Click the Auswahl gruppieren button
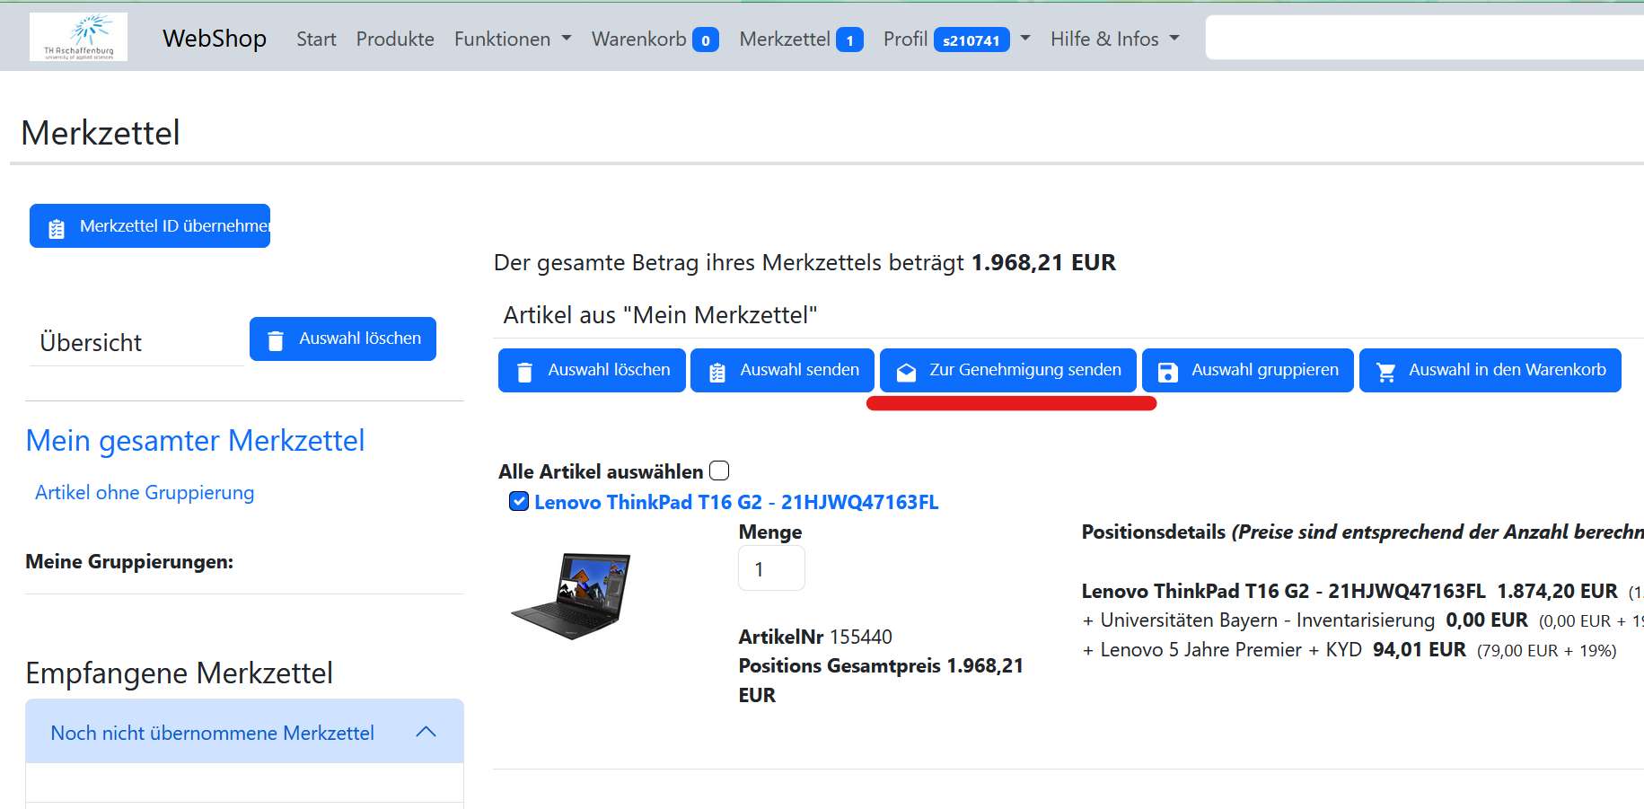 [1248, 370]
